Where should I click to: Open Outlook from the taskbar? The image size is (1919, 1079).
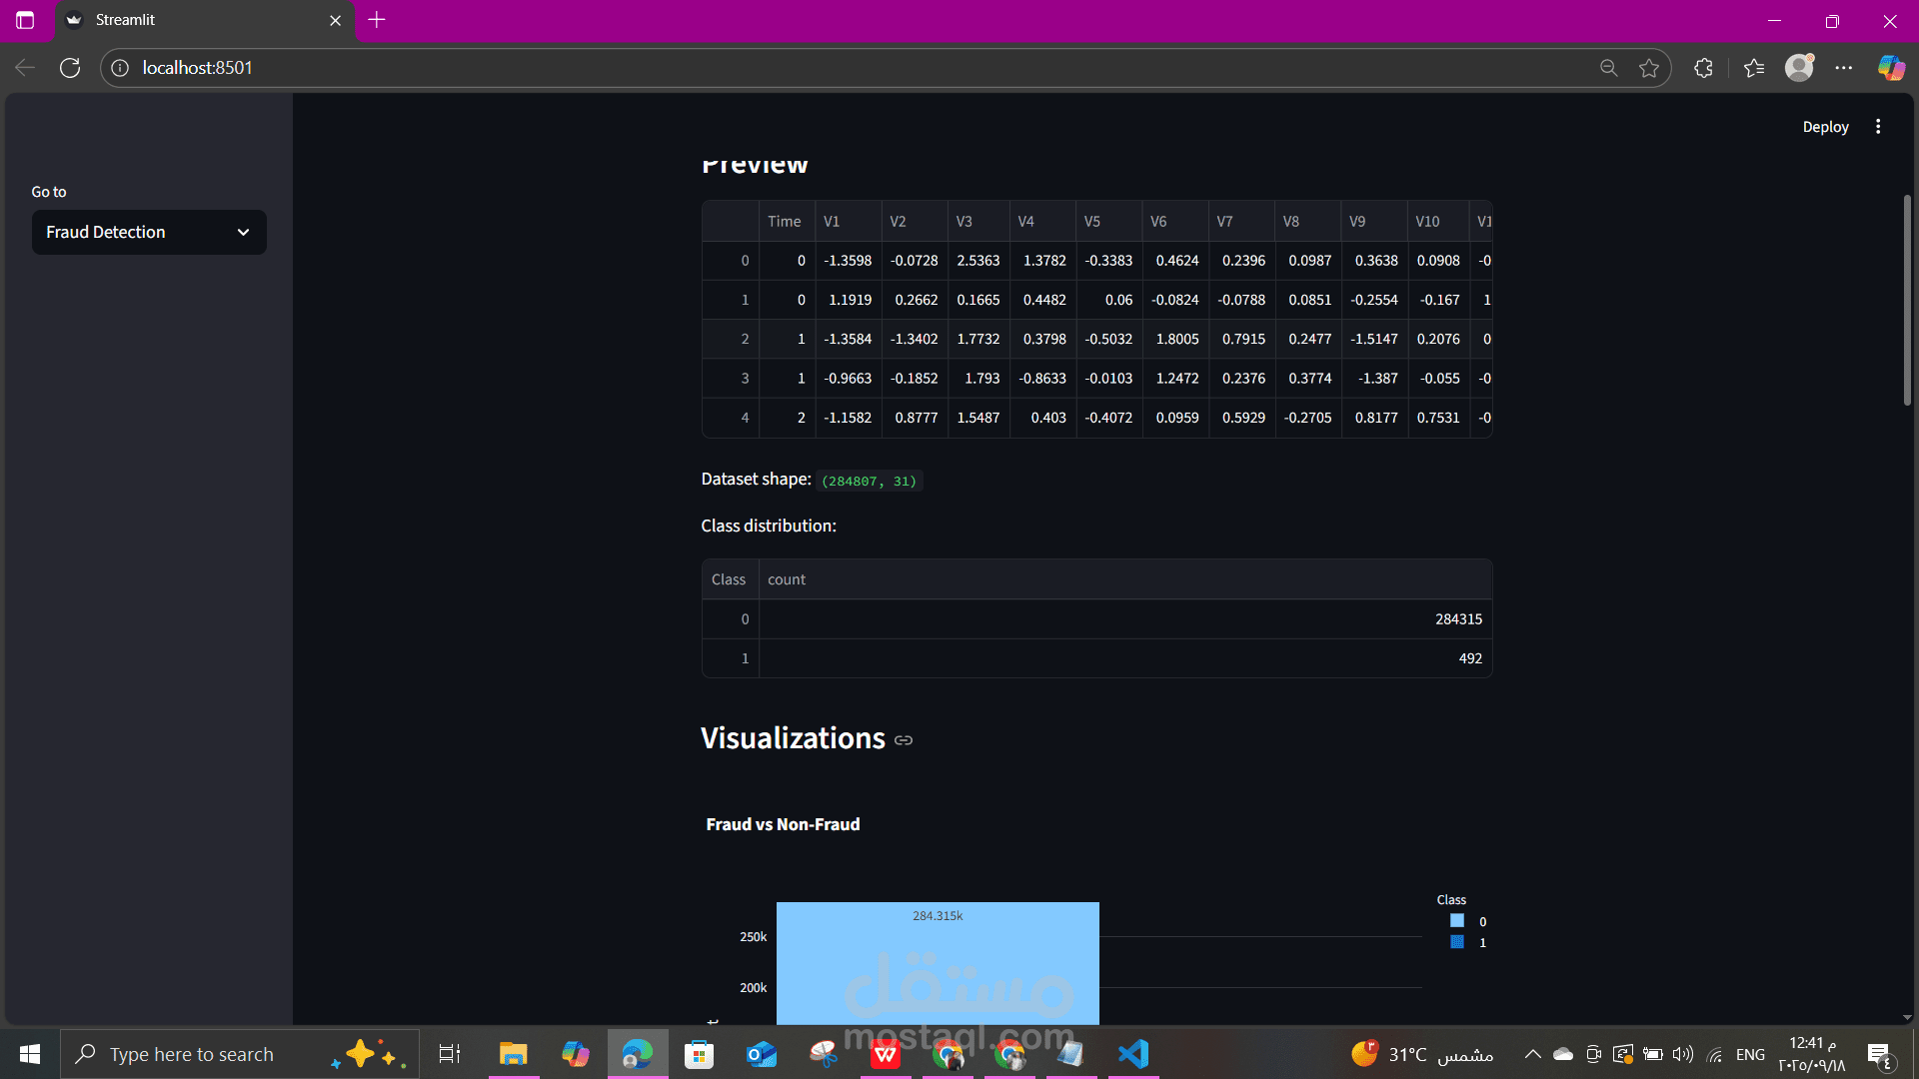(x=761, y=1052)
